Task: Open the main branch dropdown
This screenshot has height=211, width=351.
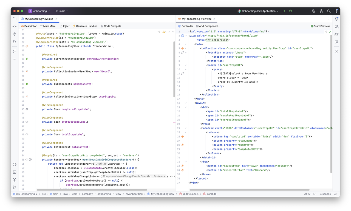Action: (x=62, y=11)
